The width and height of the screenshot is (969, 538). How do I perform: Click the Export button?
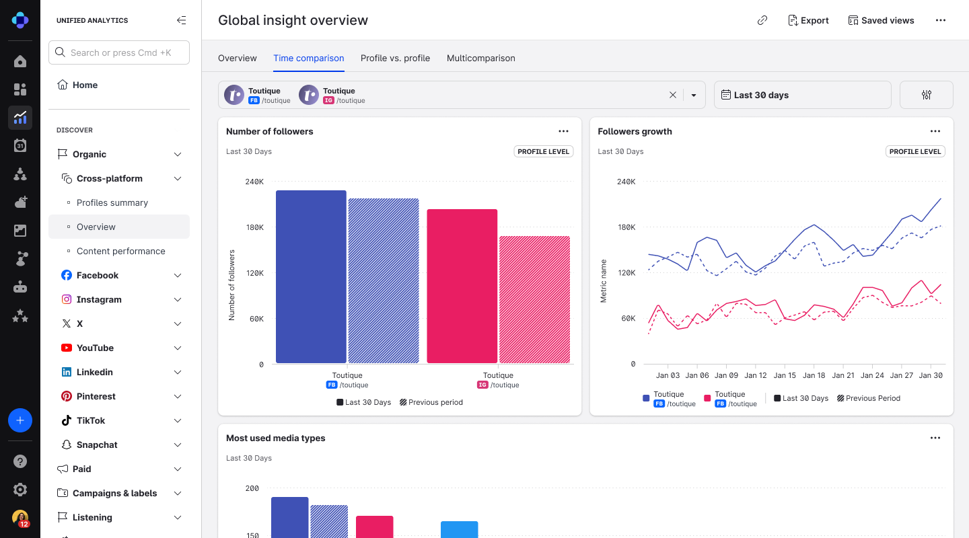click(x=808, y=20)
